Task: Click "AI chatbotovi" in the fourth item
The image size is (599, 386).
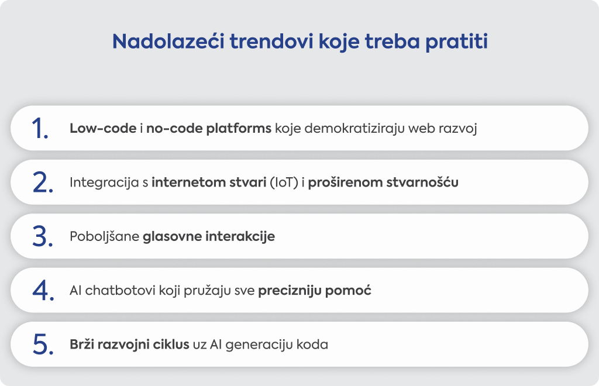Action: pos(112,291)
